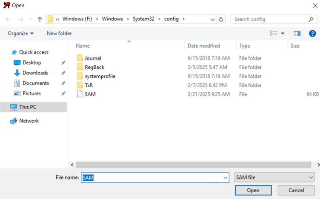Select the RegBack folder icon

pyautogui.click(x=80, y=67)
